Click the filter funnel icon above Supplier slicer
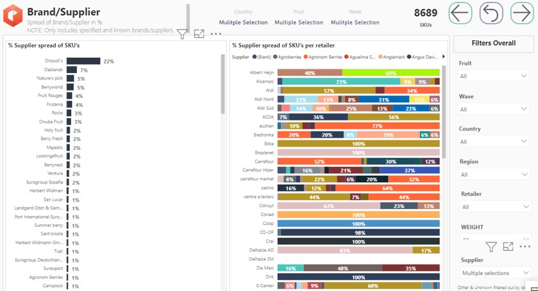 click(491, 247)
